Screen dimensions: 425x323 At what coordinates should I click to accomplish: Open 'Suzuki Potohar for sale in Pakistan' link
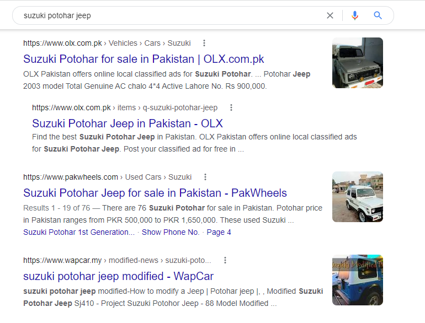tap(144, 59)
